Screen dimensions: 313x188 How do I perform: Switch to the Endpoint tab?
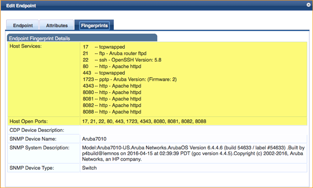coord(22,25)
